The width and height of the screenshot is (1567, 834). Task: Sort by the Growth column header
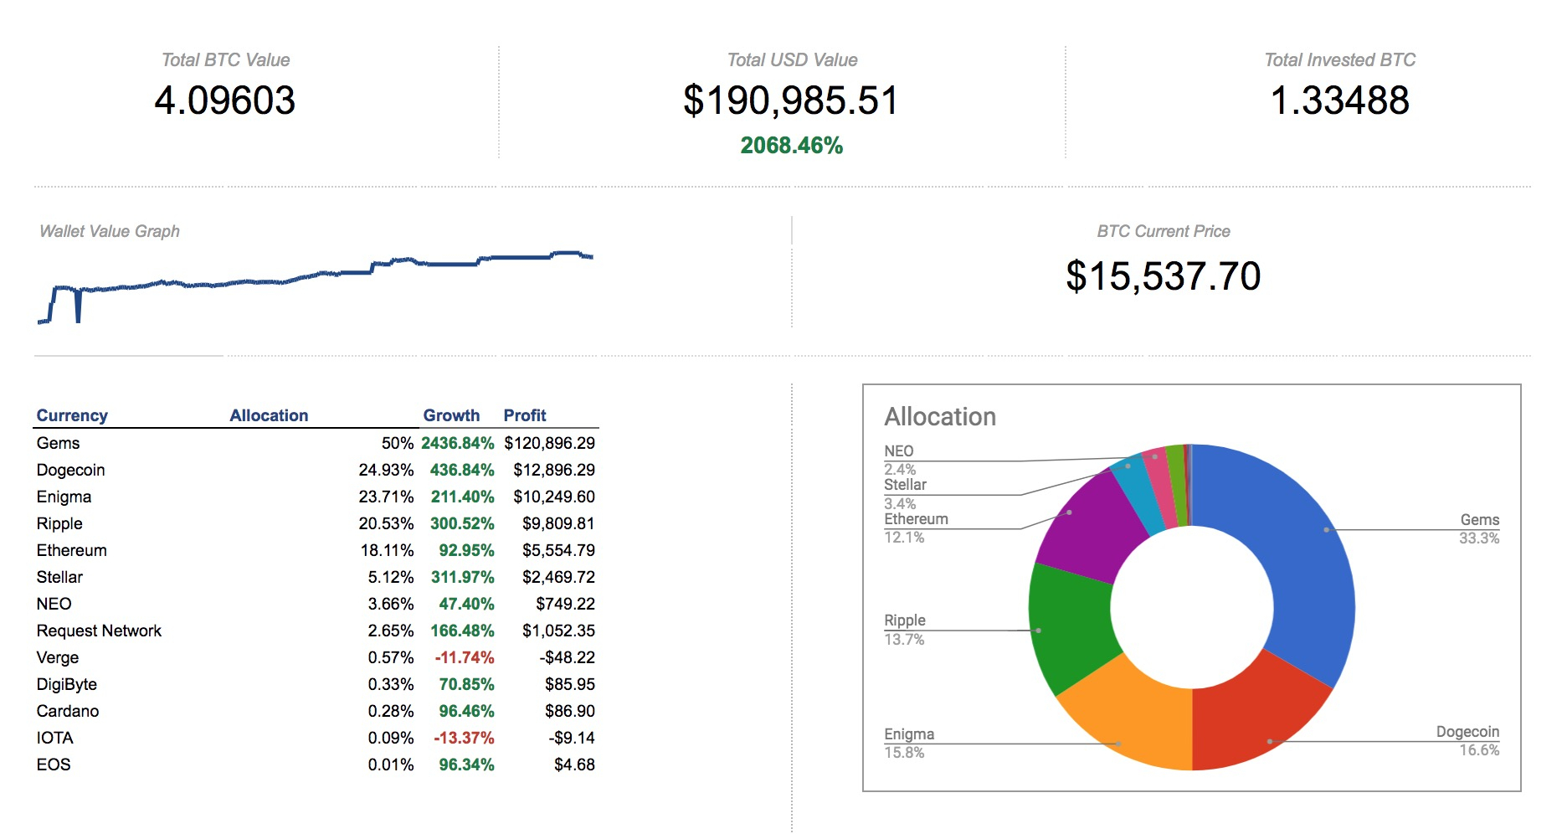tap(451, 415)
